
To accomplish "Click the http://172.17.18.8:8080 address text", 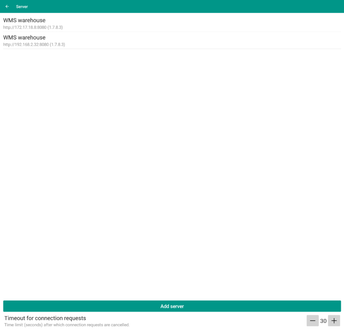I will coord(25,28).
